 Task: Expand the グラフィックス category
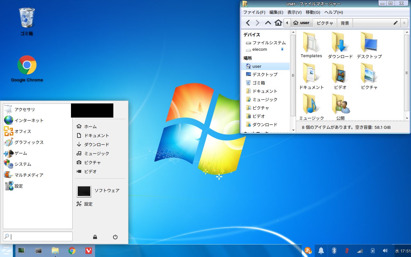click(x=38, y=142)
